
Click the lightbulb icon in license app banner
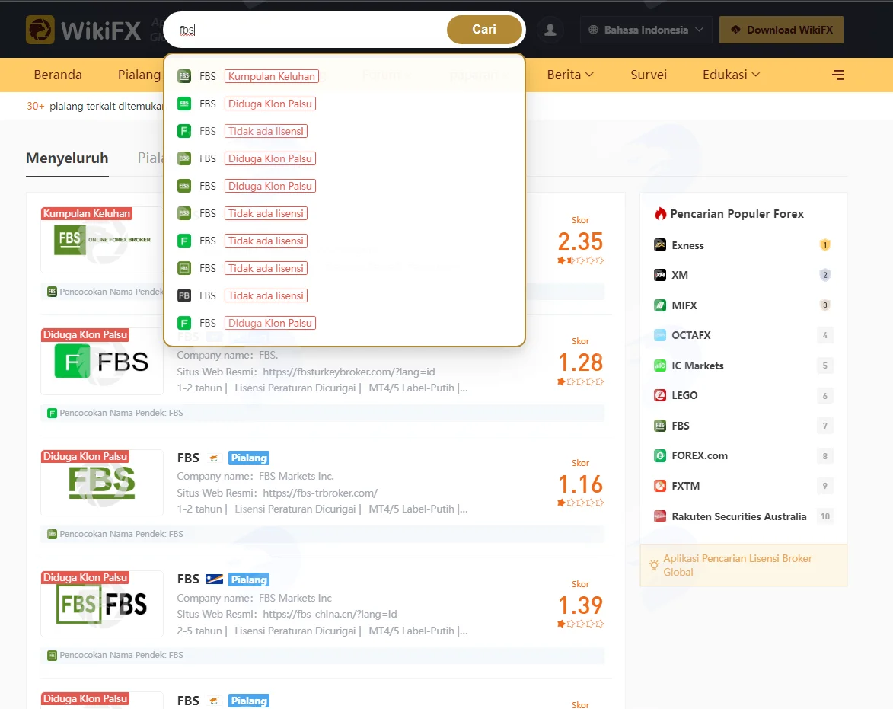655,565
